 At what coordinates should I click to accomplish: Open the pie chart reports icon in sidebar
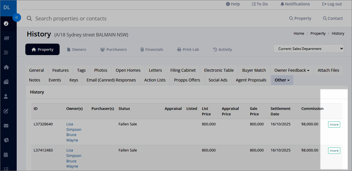click(6, 140)
